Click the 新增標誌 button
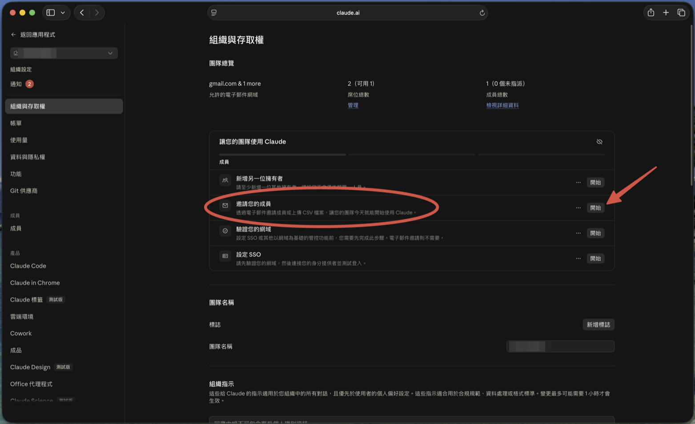Screen dimensions: 695x424 tap(599, 325)
